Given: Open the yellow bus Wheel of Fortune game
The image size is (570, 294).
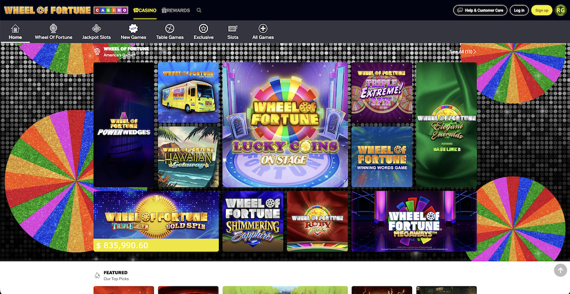Looking at the screenshot, I should [188, 93].
